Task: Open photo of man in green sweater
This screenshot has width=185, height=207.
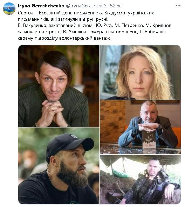Action: tap(59, 86)
